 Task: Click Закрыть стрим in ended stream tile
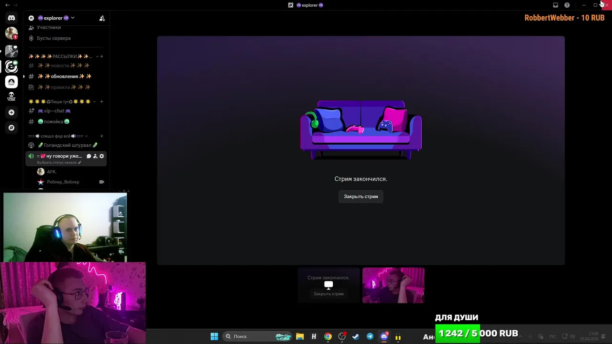point(328,294)
